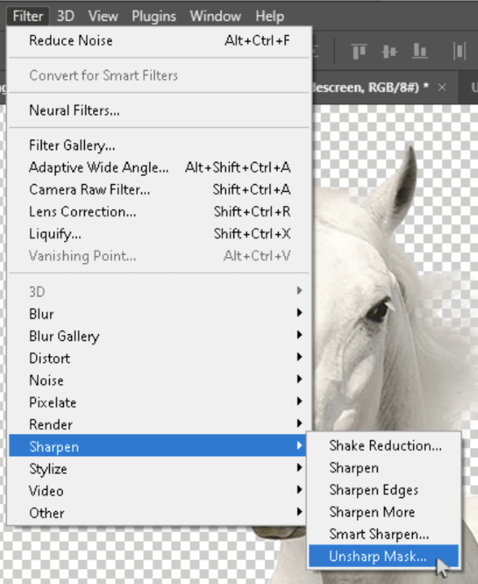Choose Lens Correction filter
Screen dimensions: 478x584
[x=159, y=212]
